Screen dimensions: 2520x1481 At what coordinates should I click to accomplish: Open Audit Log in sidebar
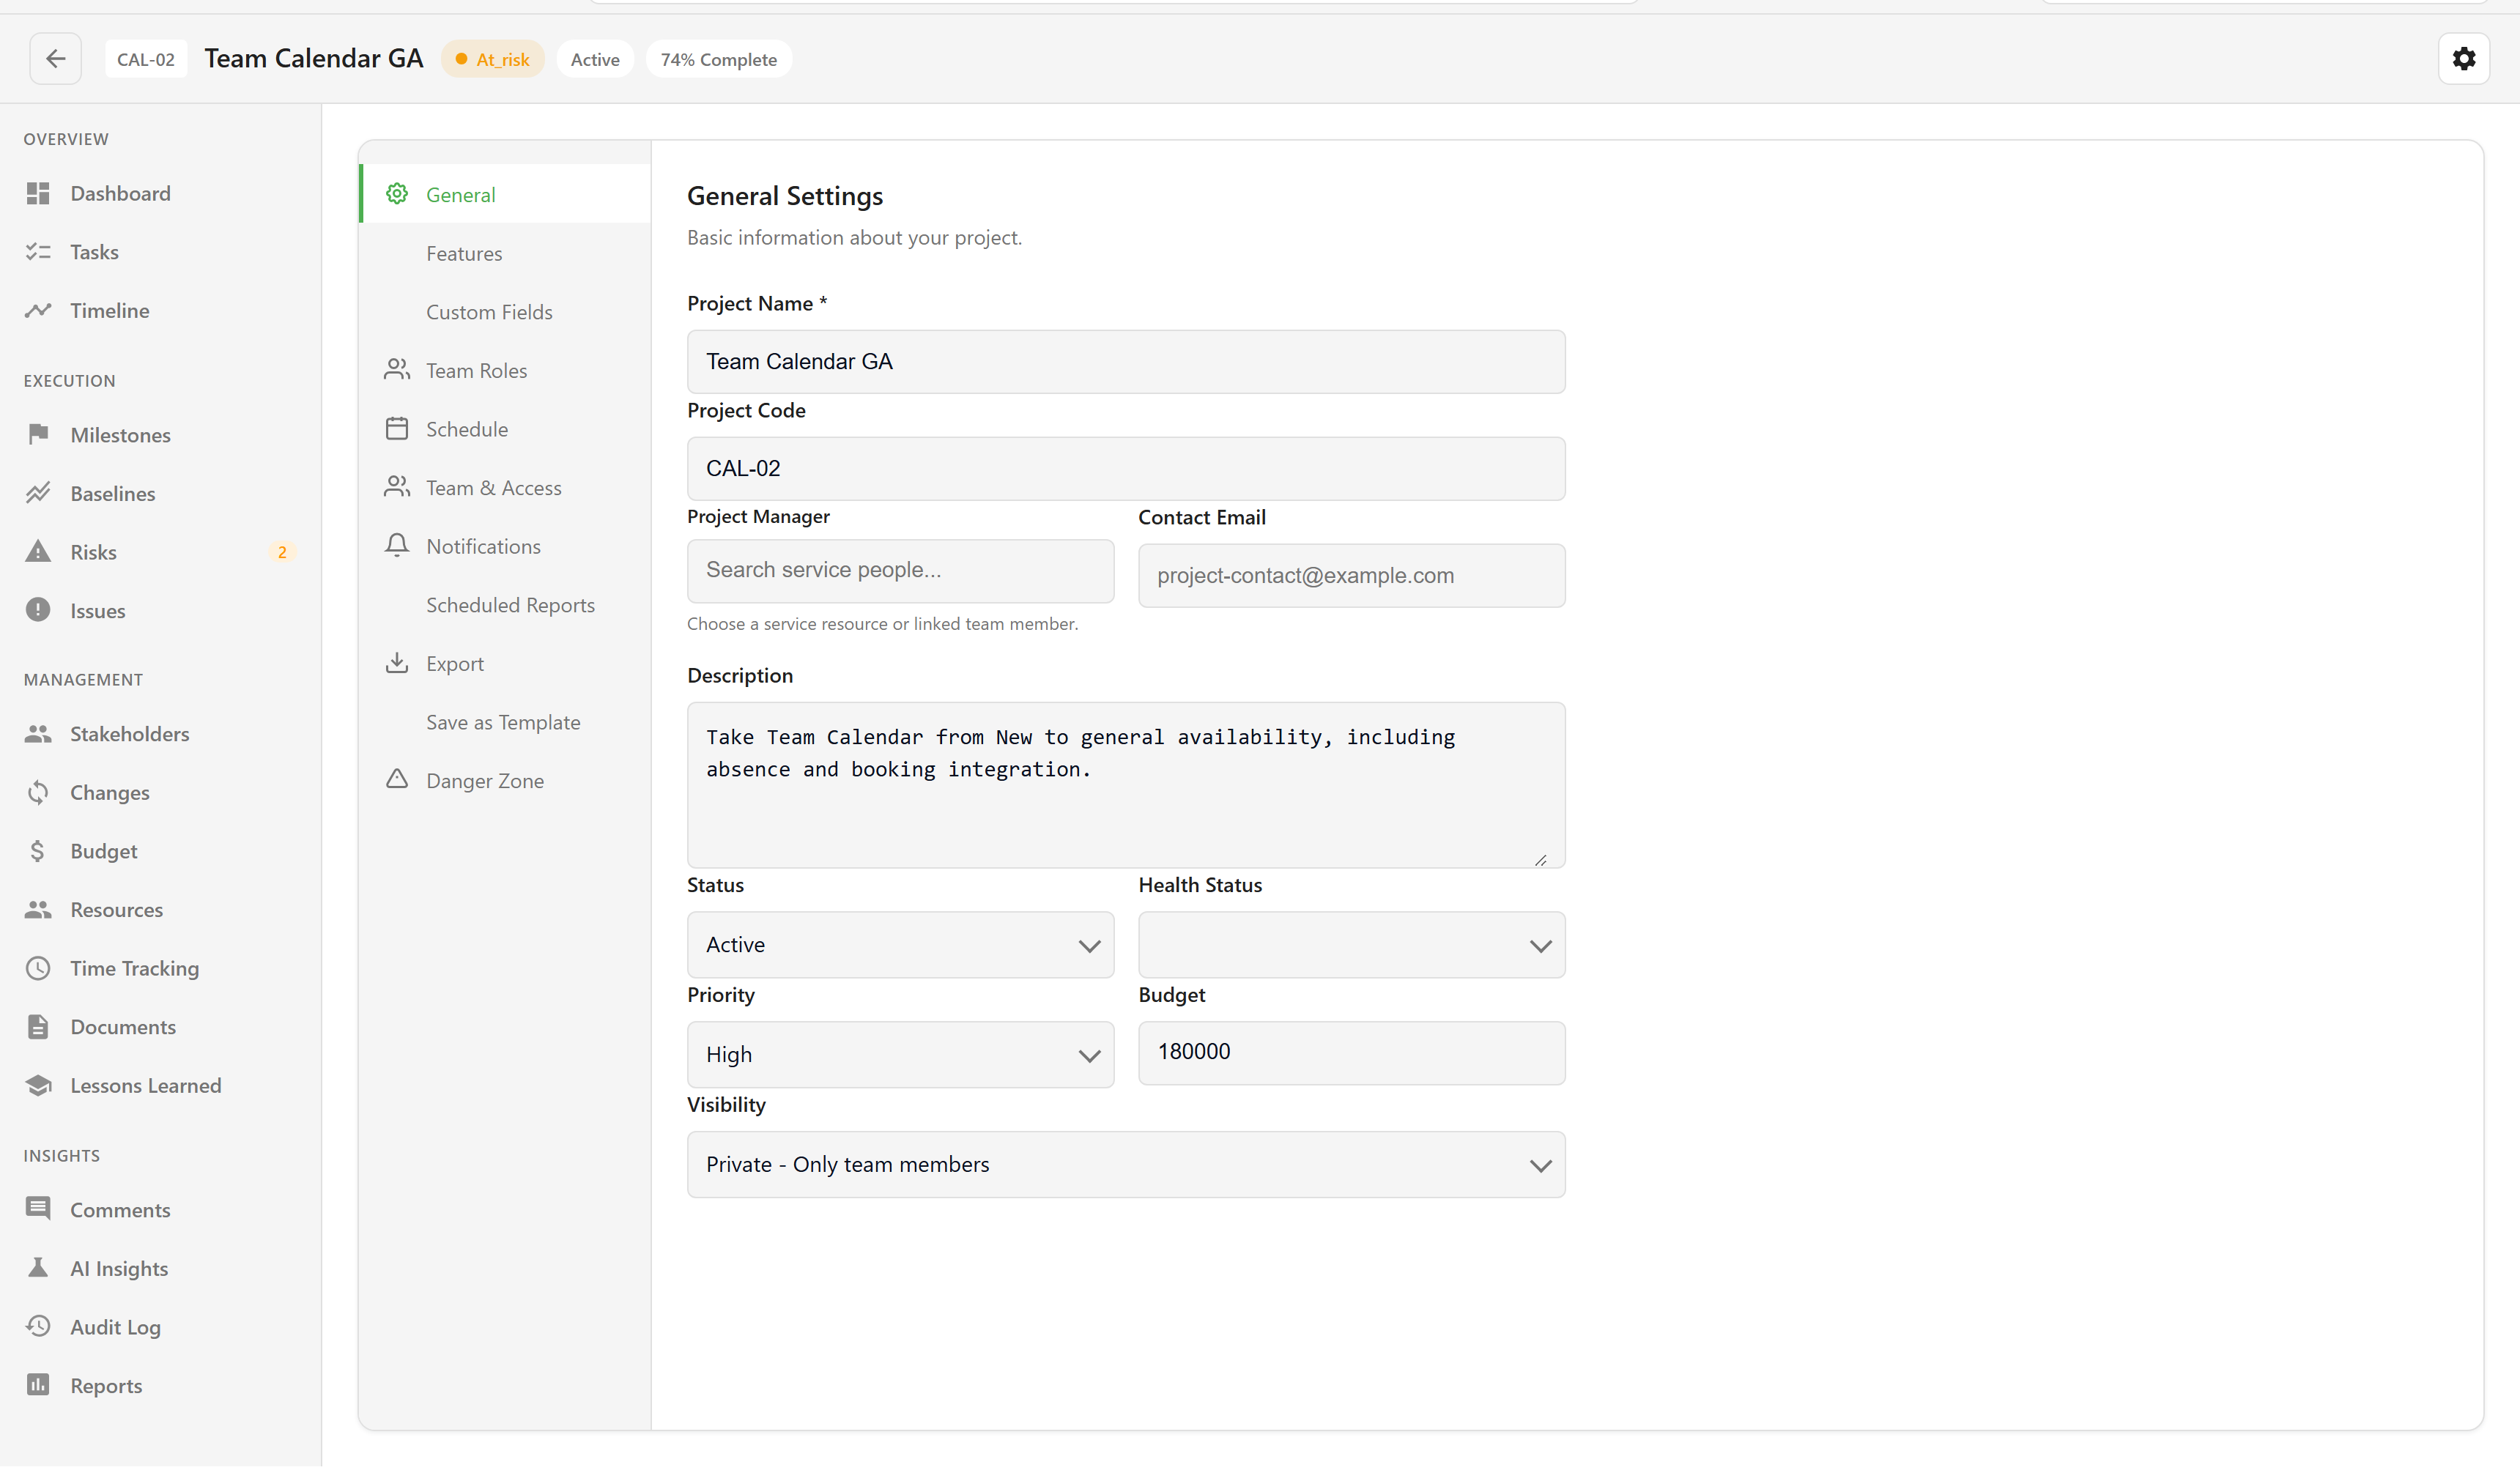point(160,1327)
